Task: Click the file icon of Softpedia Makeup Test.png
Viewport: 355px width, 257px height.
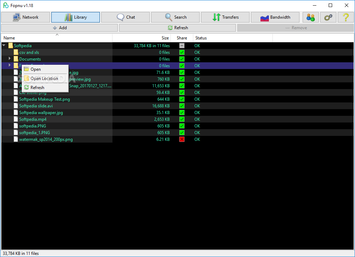Action: pos(16,99)
